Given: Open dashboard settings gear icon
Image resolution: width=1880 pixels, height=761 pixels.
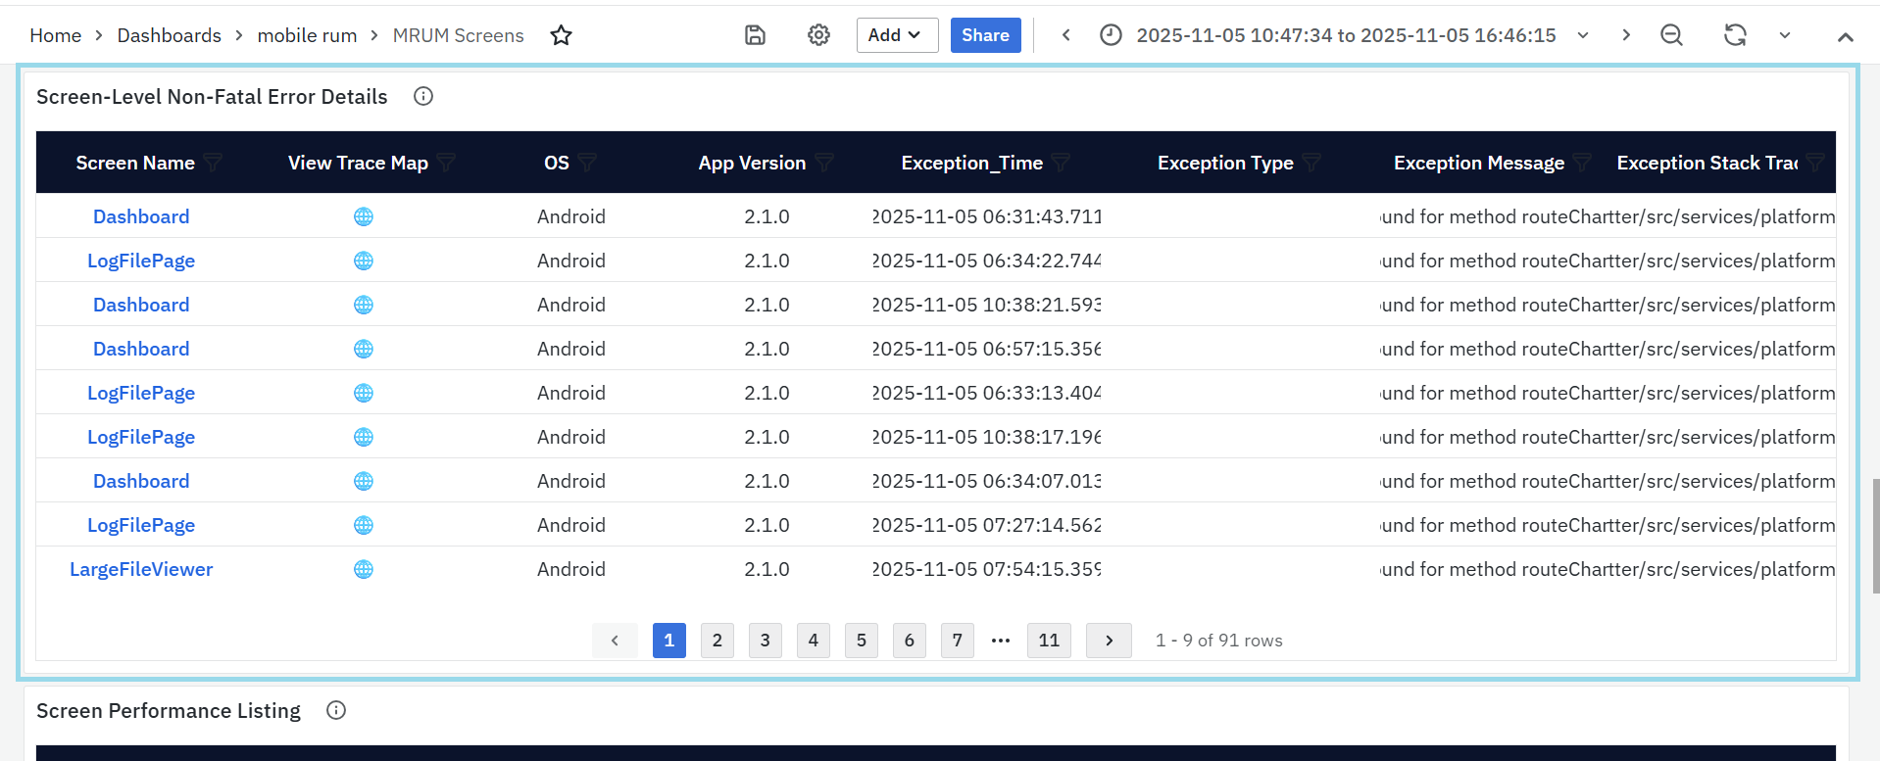Looking at the screenshot, I should point(818,35).
